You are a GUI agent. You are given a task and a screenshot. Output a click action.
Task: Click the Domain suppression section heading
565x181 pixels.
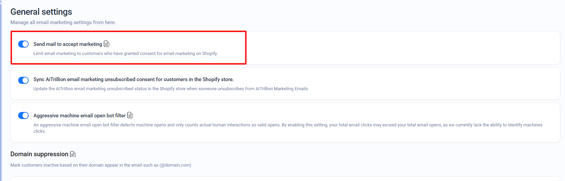[39, 154]
